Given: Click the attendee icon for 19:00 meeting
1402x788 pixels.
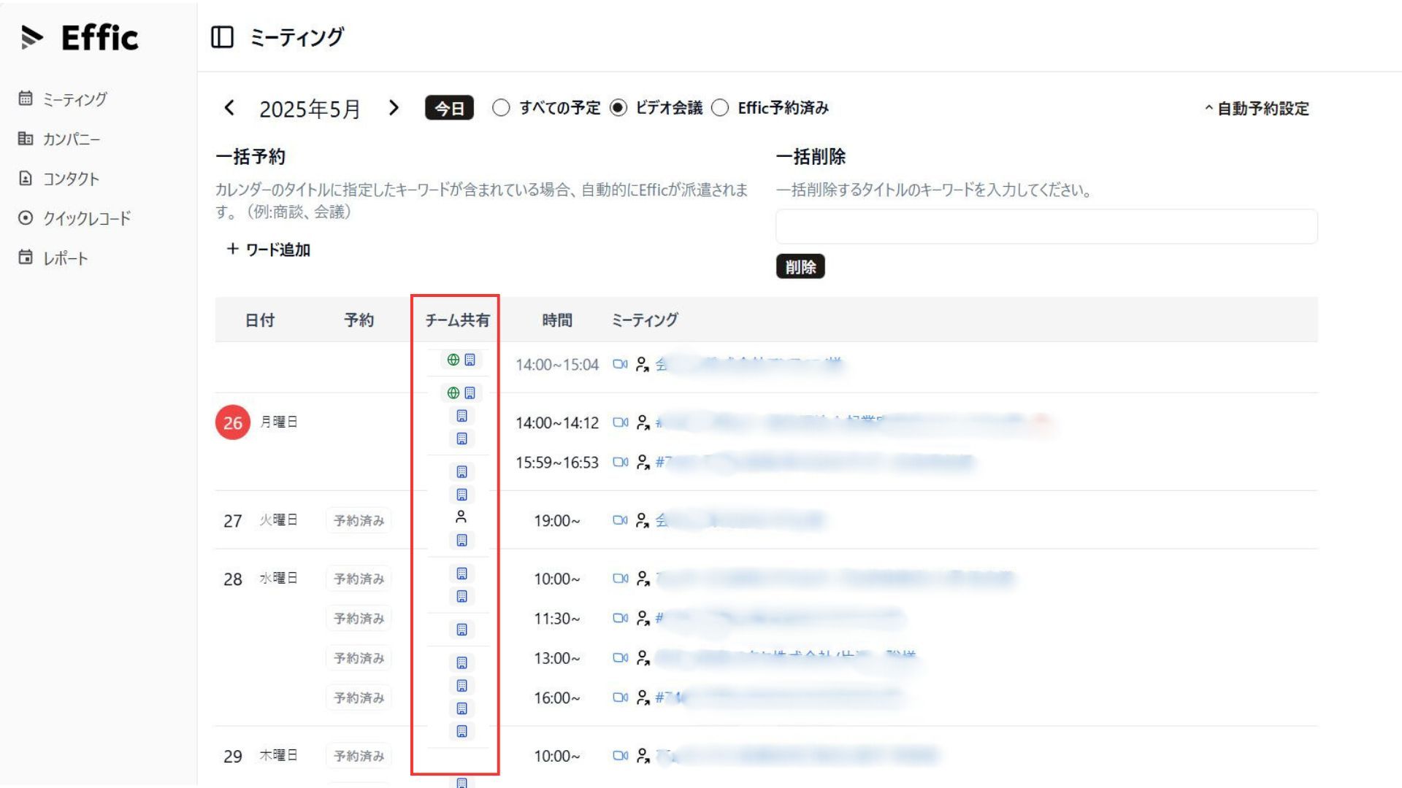Looking at the screenshot, I should pos(643,520).
